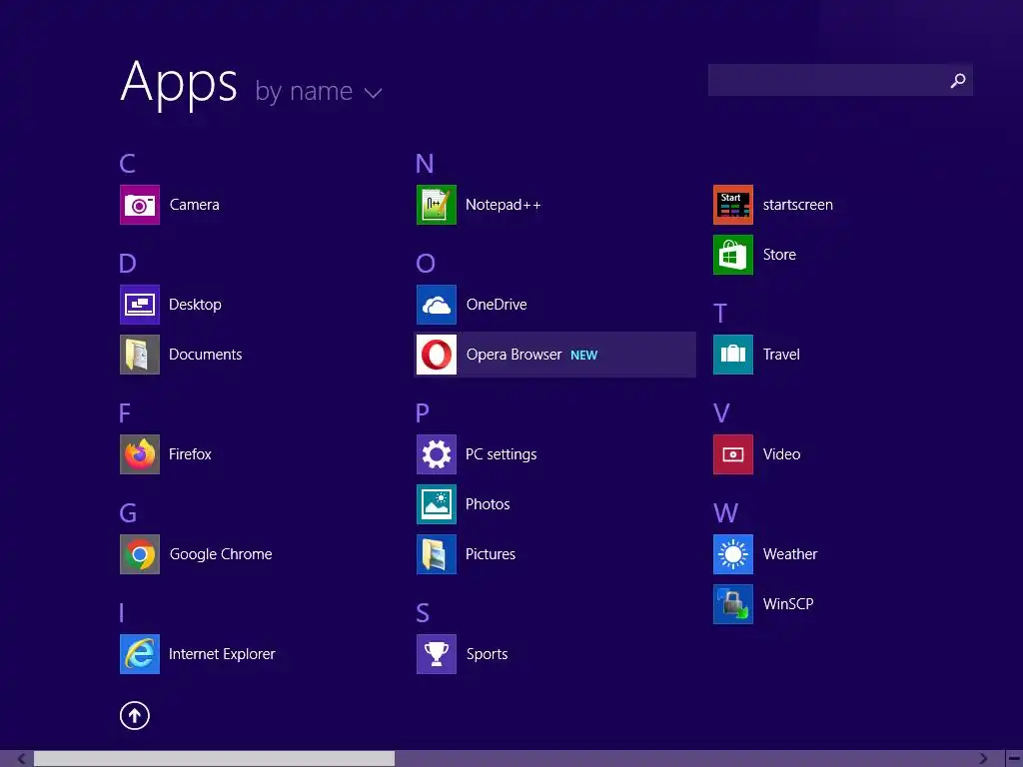The width and height of the screenshot is (1023, 767).
Task: Click the PC settings label text
Action: coord(502,454)
